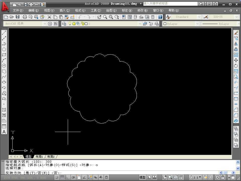
Task: Open the Standard text style dropdown
Action: [x=199, y=17]
